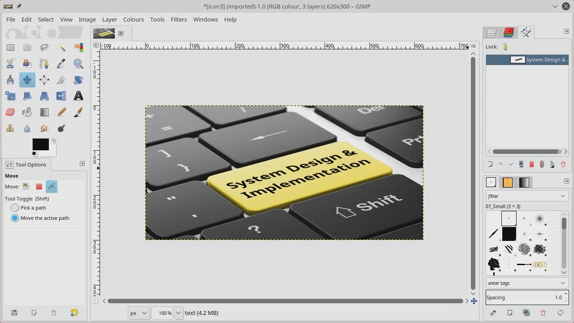Image resolution: width=574 pixels, height=323 pixels.
Task: Select the Zoom magnifier tool
Action: tap(78, 64)
